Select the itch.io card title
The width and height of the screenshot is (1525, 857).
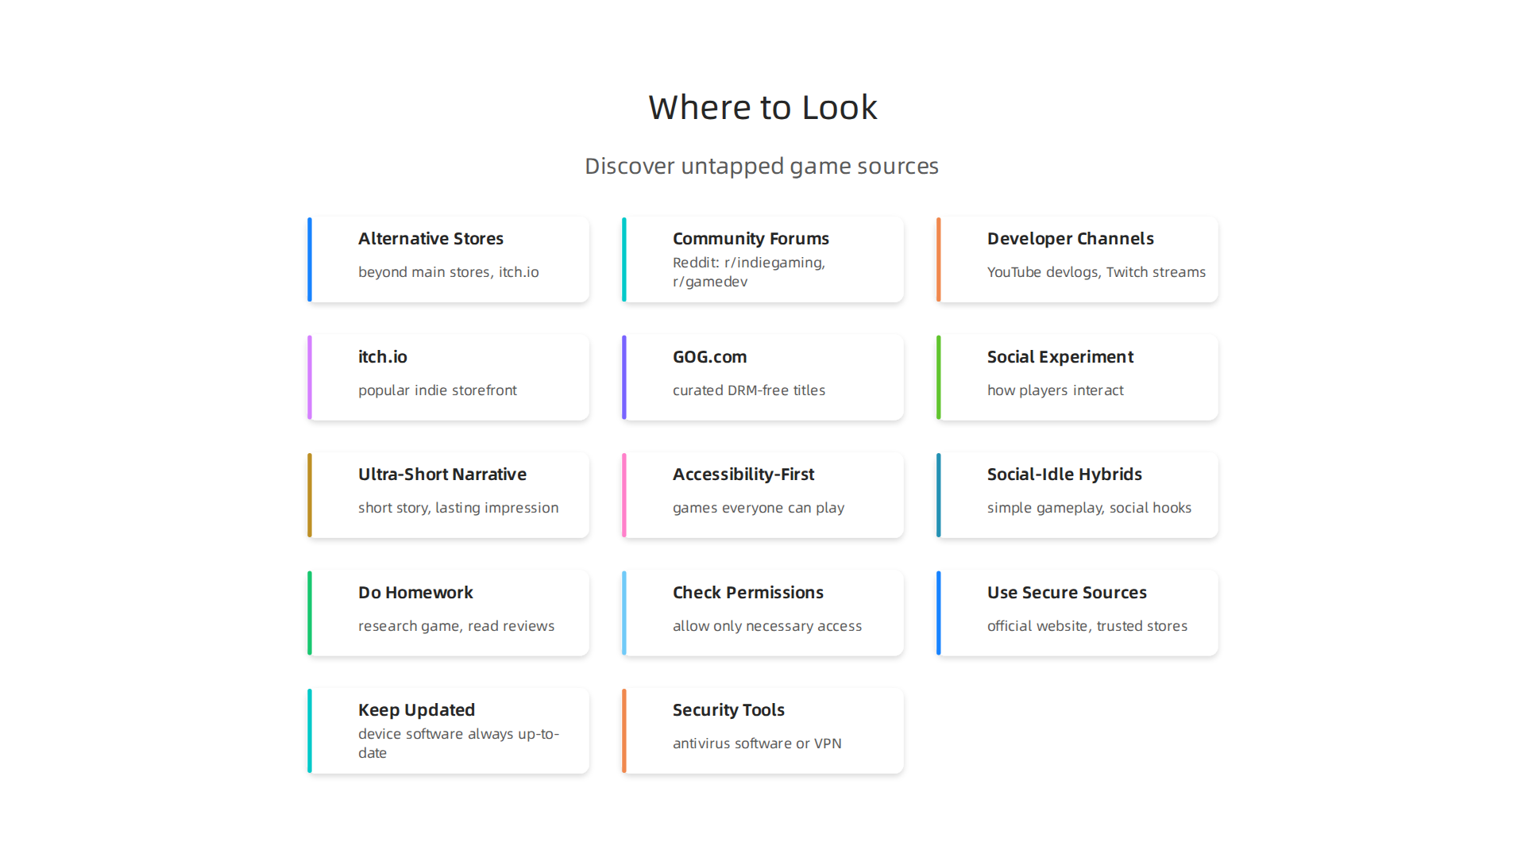(x=382, y=357)
